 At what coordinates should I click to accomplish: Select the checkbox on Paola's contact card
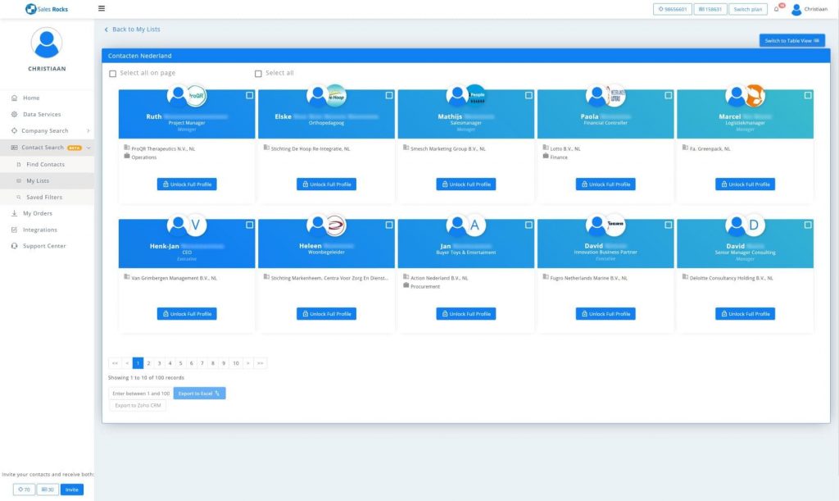tap(668, 96)
